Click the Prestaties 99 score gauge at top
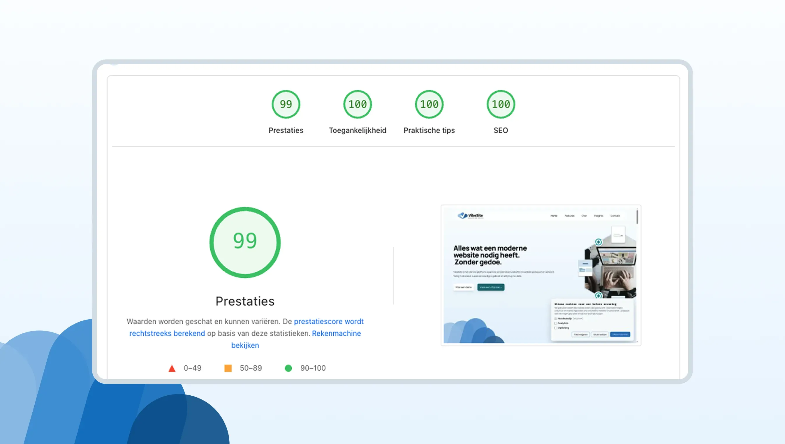The image size is (785, 444). coord(286,104)
